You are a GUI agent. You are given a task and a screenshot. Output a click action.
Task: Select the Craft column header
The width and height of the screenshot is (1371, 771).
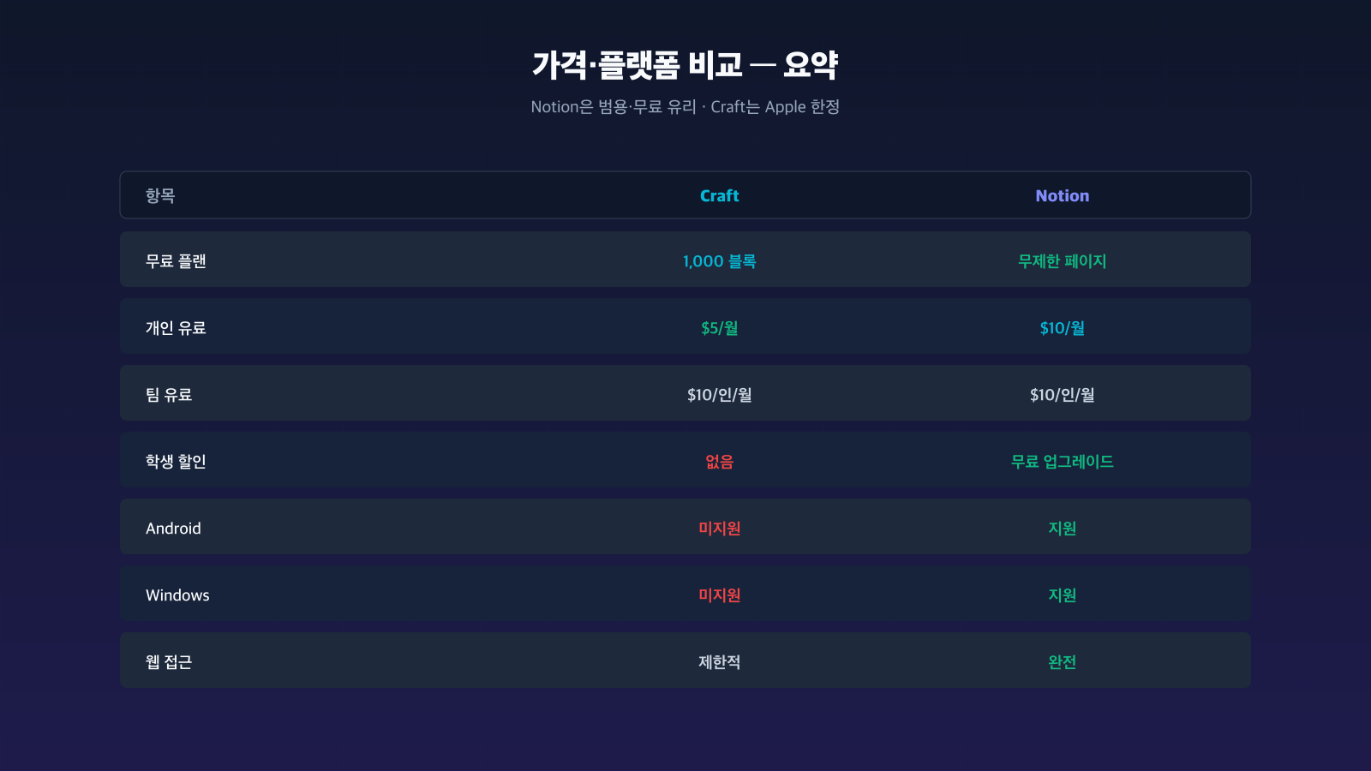click(x=719, y=196)
